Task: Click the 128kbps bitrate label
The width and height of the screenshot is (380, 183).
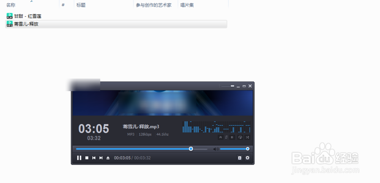Action: 145,134
